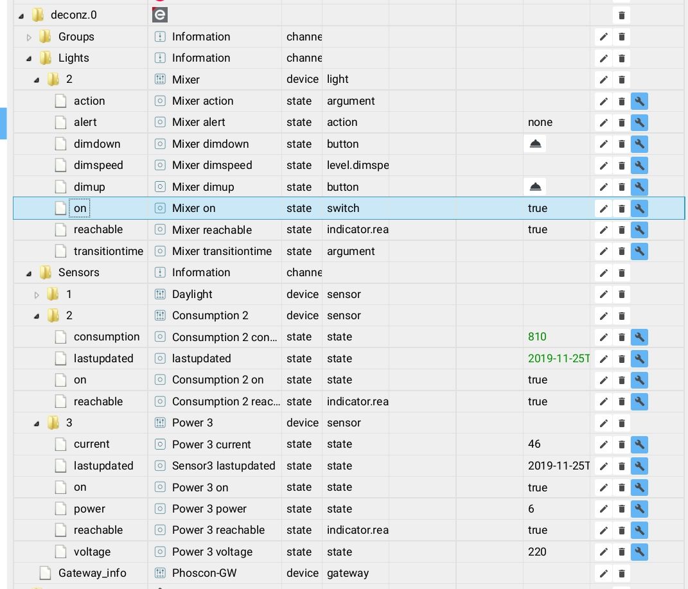
Task: Select the alert tree item
Action: (x=85, y=123)
